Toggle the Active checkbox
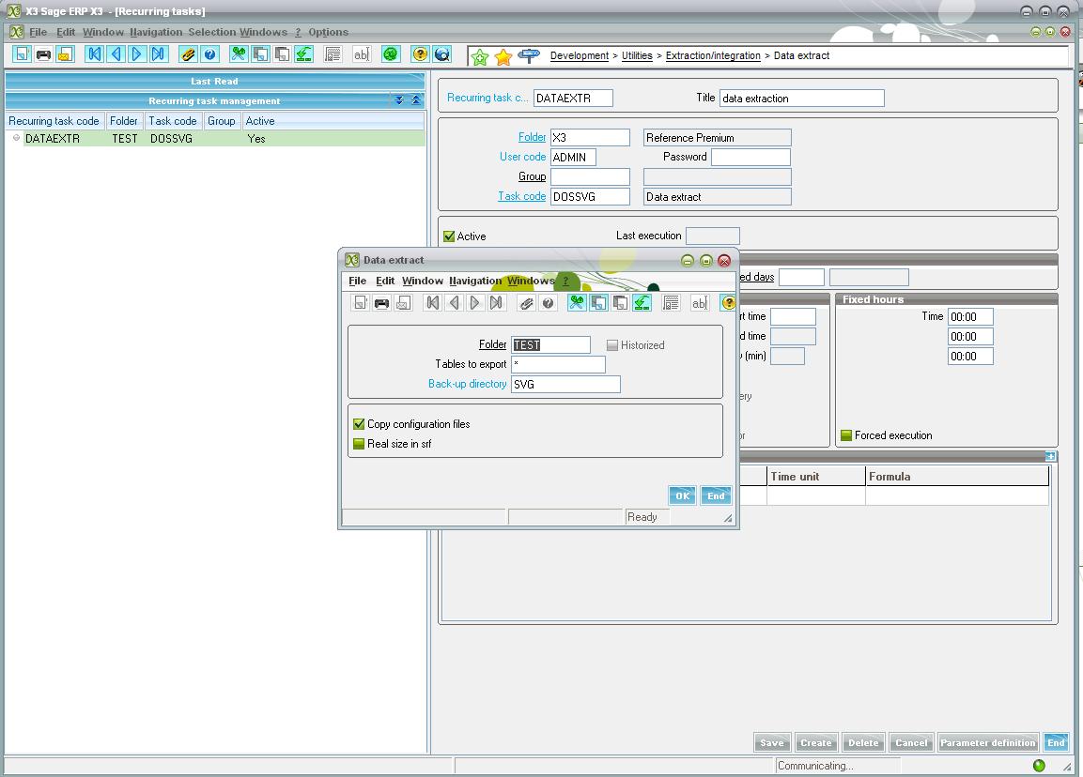The height and width of the screenshot is (777, 1083). [449, 236]
